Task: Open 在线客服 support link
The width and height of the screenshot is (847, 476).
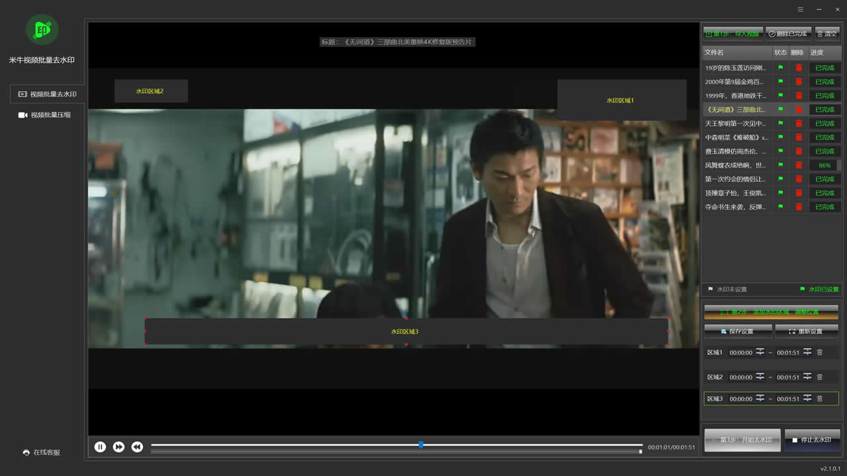Action: (42, 452)
